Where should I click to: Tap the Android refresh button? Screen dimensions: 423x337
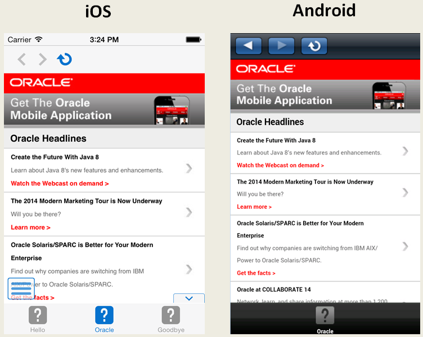(314, 46)
